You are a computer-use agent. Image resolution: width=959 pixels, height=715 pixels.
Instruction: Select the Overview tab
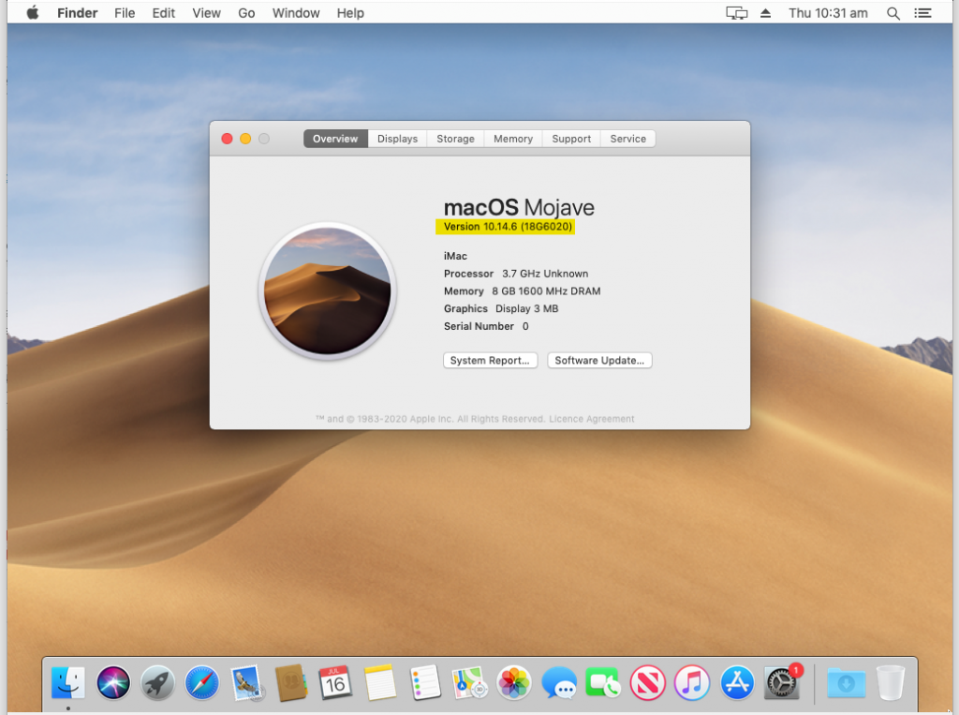[335, 139]
